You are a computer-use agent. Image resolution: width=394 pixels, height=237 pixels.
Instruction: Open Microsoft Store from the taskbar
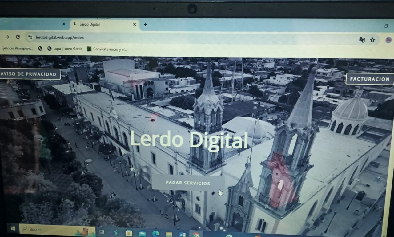pyautogui.click(x=129, y=233)
